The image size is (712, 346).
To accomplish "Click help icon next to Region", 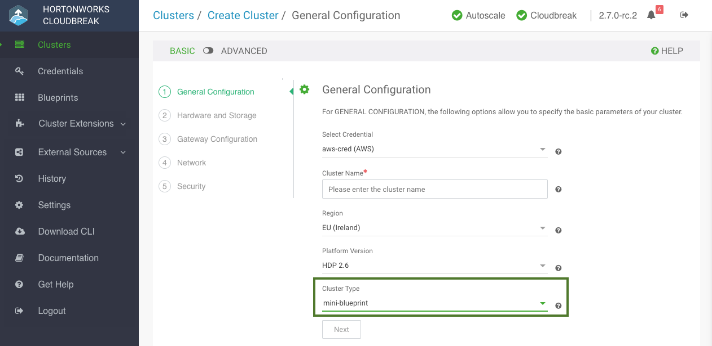I will (x=558, y=231).
